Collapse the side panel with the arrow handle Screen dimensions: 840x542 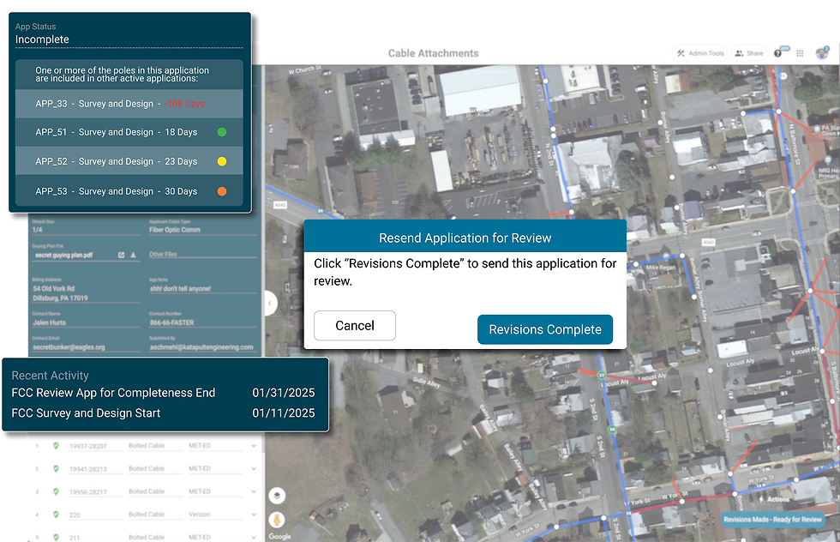(x=270, y=304)
